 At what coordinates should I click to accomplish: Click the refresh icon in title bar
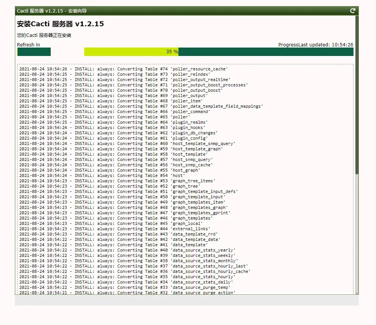point(352,11)
